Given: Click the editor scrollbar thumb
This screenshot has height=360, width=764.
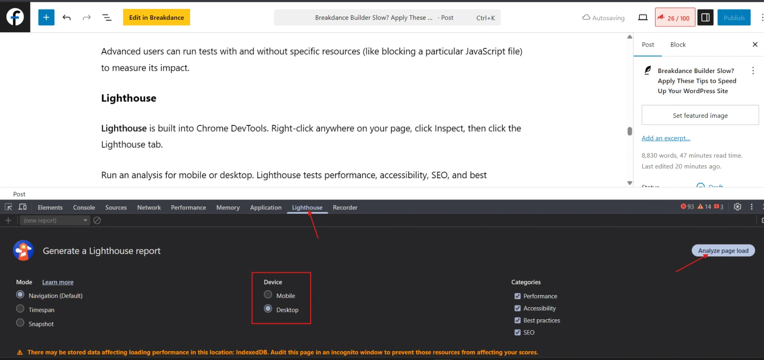Looking at the screenshot, I should [629, 131].
